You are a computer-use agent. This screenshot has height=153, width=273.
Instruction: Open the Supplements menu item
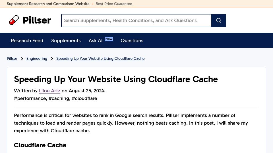pyautogui.click(x=66, y=41)
